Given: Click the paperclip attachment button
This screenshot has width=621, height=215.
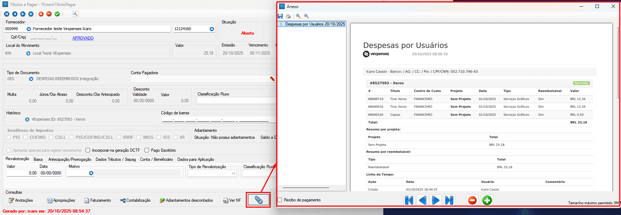Looking at the screenshot, I should click(x=258, y=200).
